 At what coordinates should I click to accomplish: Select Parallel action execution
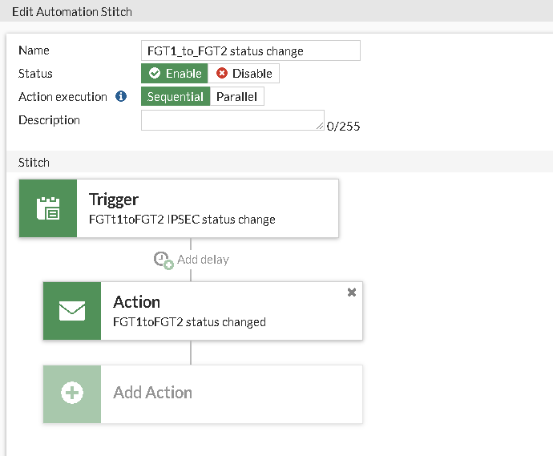point(236,97)
